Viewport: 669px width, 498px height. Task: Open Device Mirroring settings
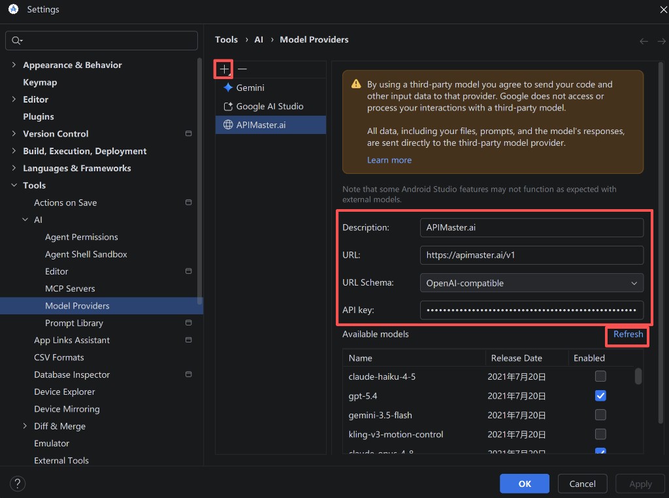[x=67, y=409]
